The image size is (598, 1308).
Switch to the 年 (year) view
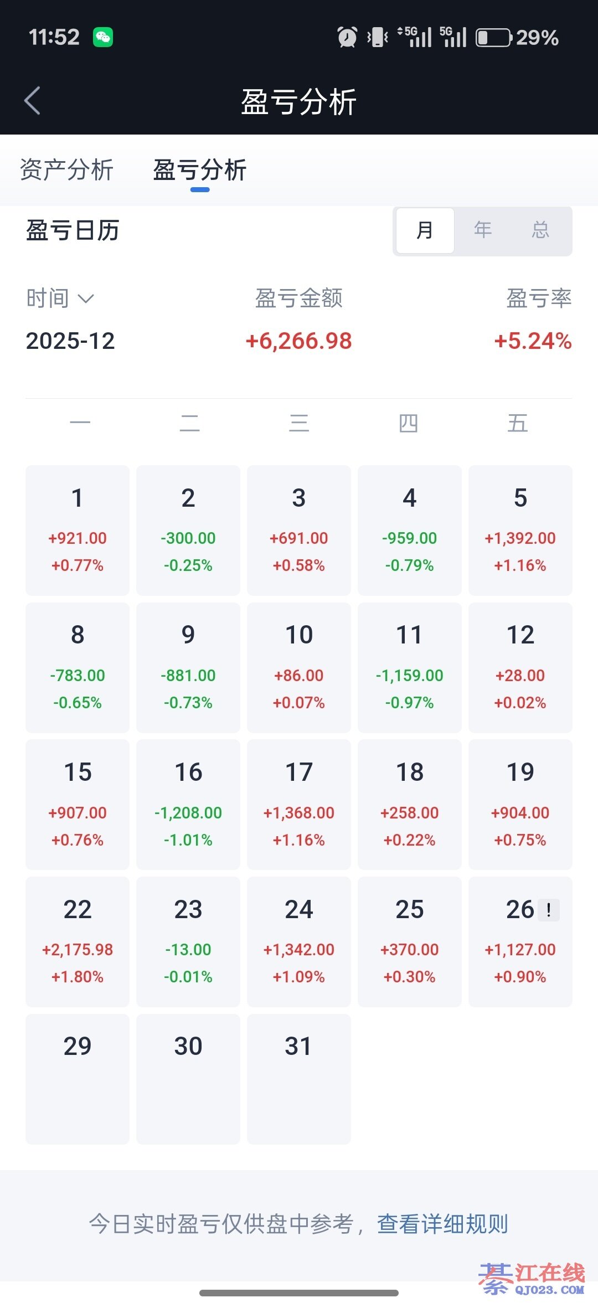pos(483,230)
